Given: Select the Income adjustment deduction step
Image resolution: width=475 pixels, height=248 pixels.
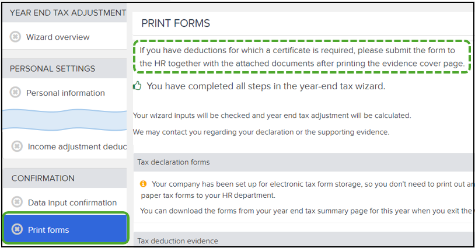Looking at the screenshot, I should coord(65,146).
